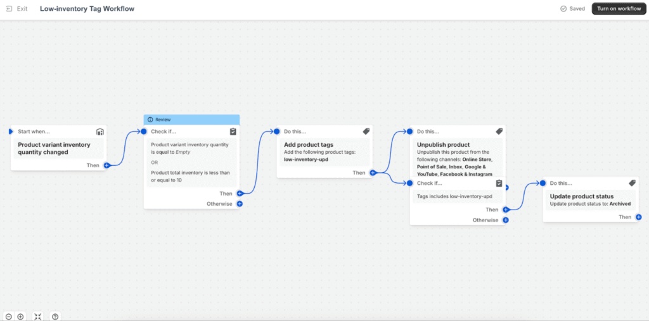This screenshot has height=321, width=649.
Task: Select the Unpublish product action title
Action: (x=443, y=145)
